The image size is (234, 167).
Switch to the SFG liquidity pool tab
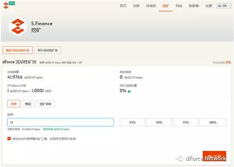[x=48, y=50]
